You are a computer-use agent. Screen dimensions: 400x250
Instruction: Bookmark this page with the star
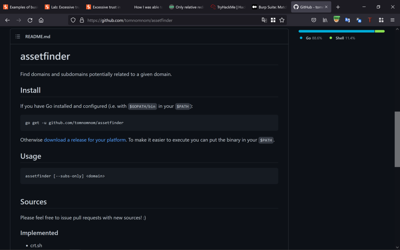pyautogui.click(x=282, y=20)
